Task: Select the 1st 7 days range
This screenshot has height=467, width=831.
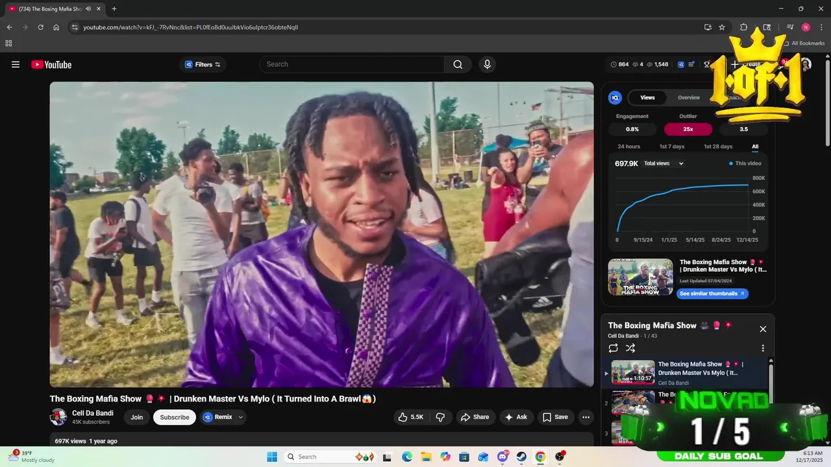Action: (672, 147)
